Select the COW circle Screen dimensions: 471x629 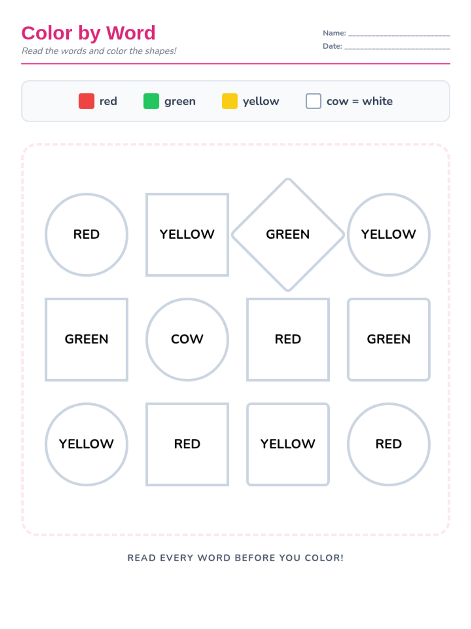click(x=187, y=339)
